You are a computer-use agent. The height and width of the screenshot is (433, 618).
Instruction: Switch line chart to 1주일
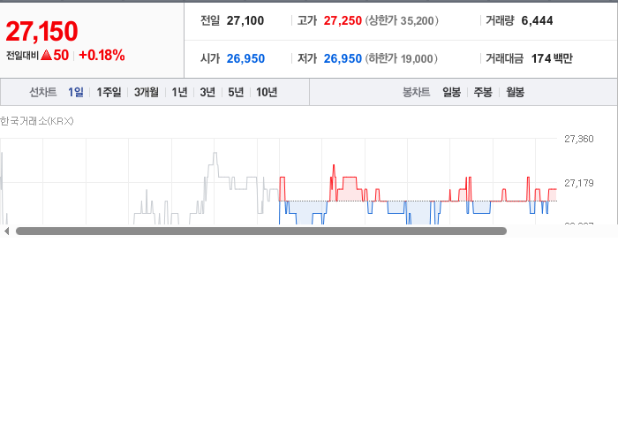pos(109,92)
